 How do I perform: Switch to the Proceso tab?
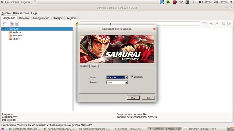[x=24, y=18]
